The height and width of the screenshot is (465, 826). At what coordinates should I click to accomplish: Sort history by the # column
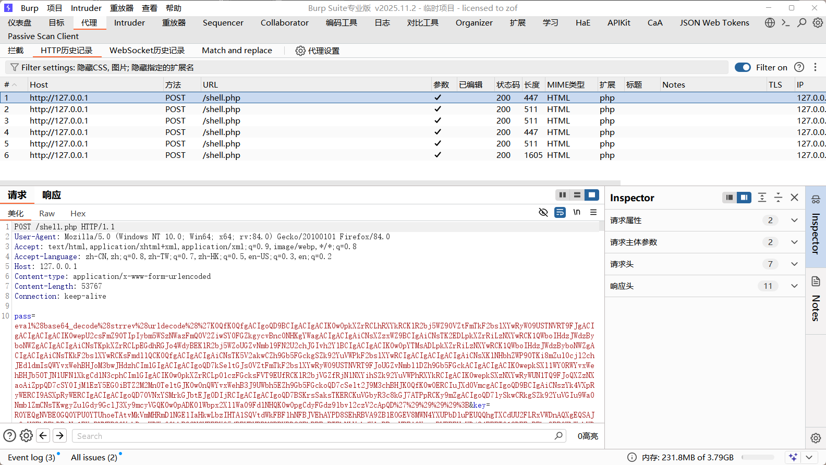click(x=13, y=84)
